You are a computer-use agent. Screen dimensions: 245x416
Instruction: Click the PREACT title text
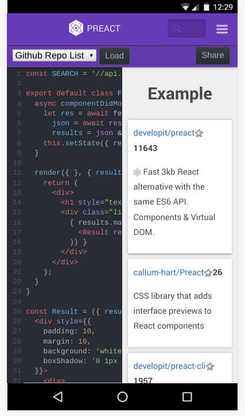point(103,28)
